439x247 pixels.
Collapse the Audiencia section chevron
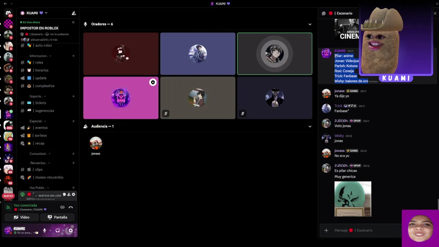pyautogui.click(x=310, y=127)
